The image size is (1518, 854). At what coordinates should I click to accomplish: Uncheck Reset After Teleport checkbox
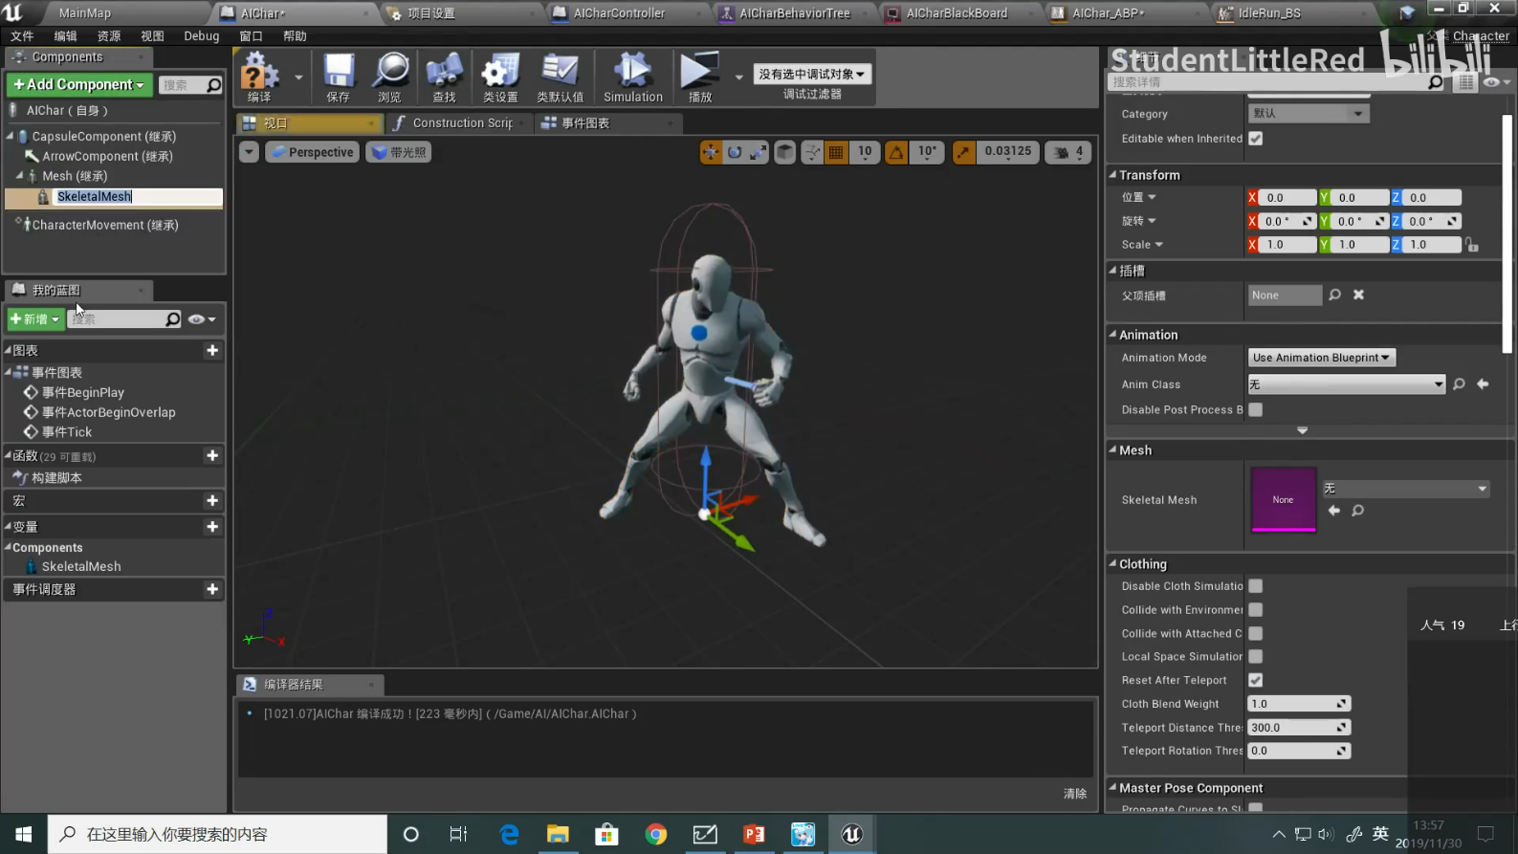1256,680
